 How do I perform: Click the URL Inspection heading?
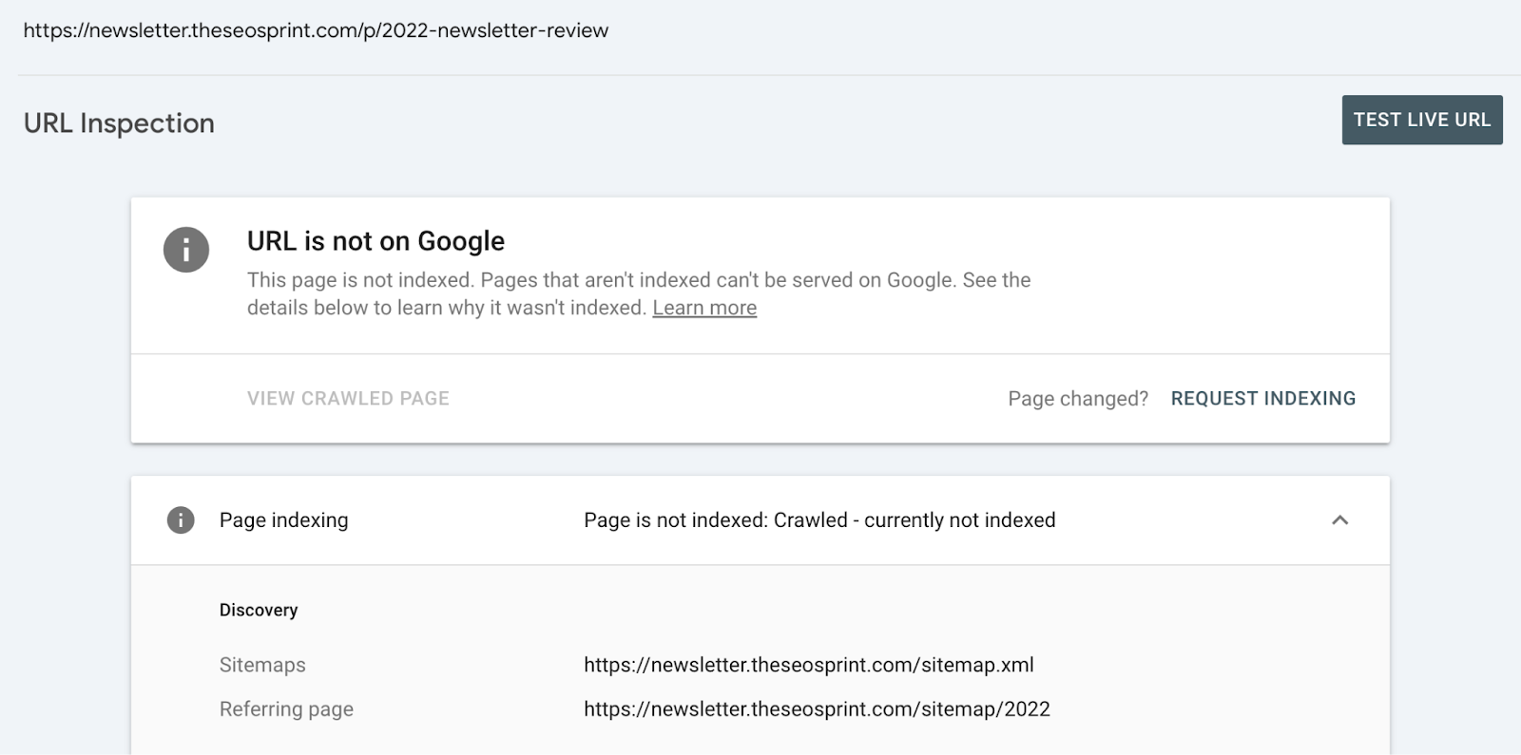119,123
